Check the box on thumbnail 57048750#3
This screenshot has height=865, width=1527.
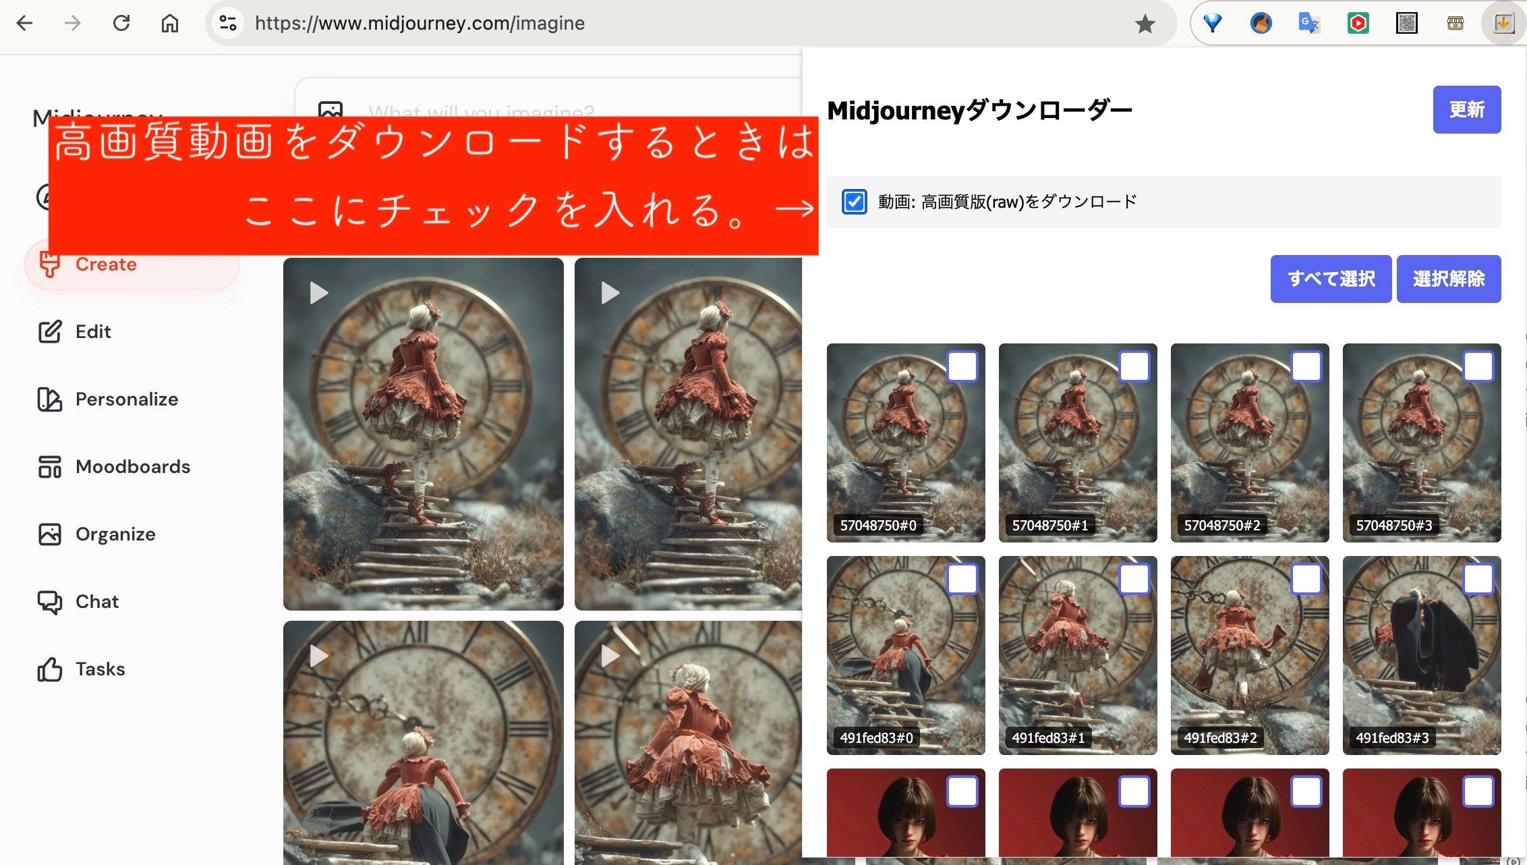click(1478, 367)
